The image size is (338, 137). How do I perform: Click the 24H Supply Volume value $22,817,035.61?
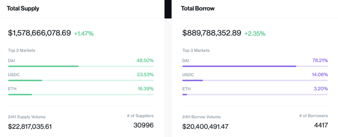30,126
